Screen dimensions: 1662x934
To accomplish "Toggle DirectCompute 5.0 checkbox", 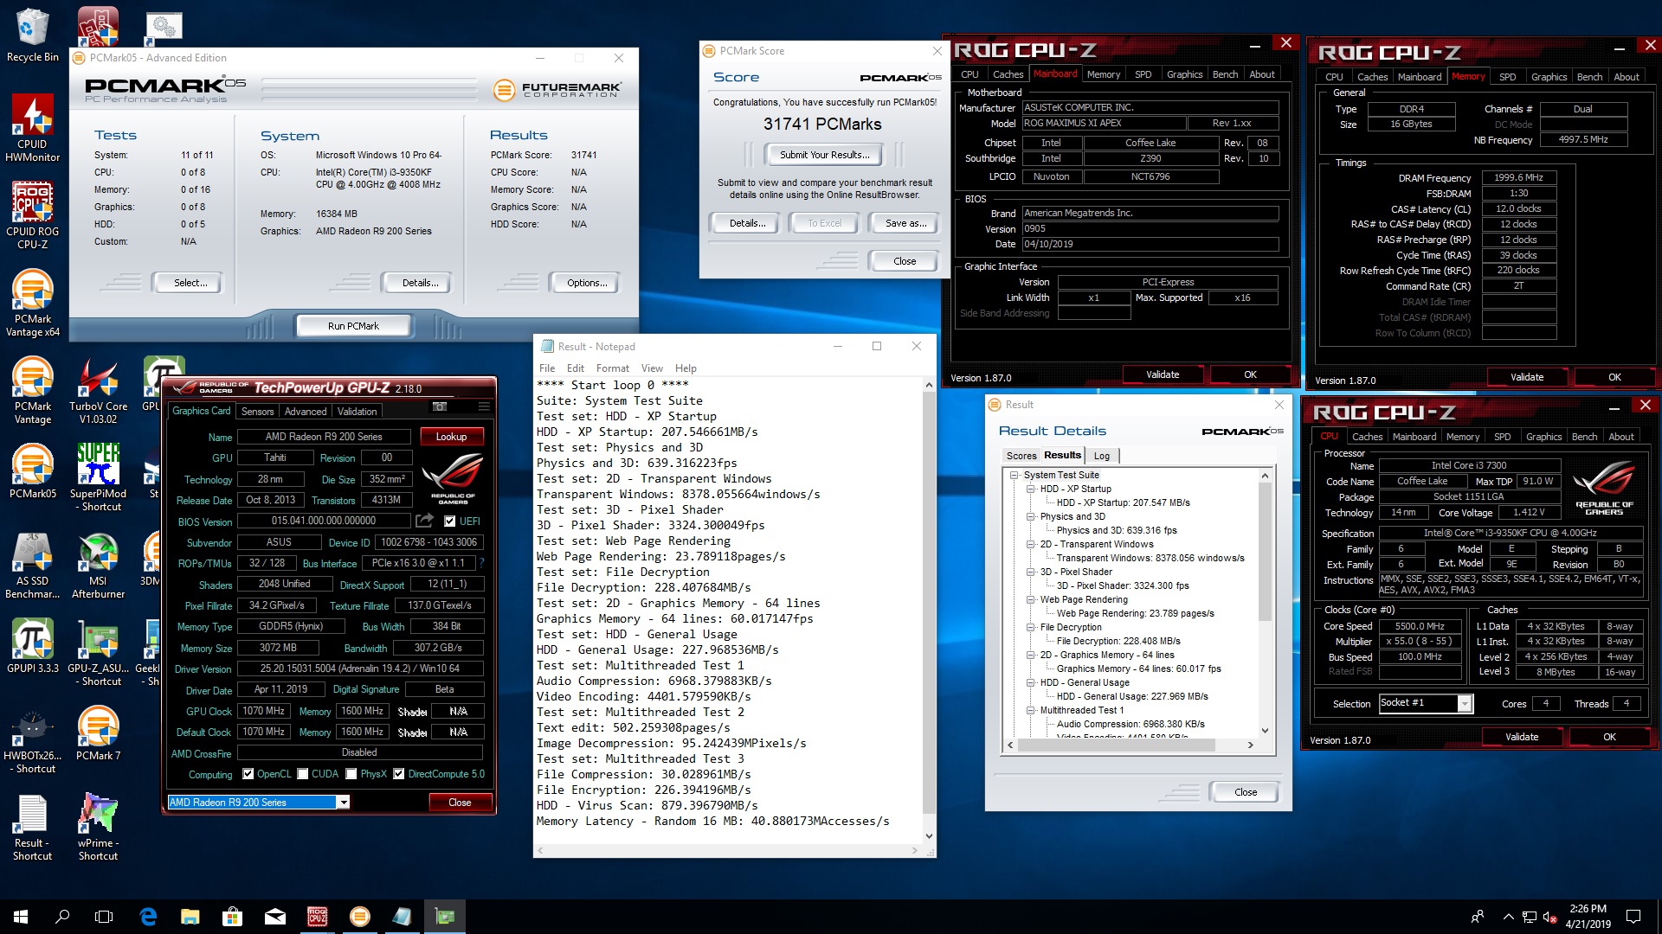I will [x=399, y=774].
